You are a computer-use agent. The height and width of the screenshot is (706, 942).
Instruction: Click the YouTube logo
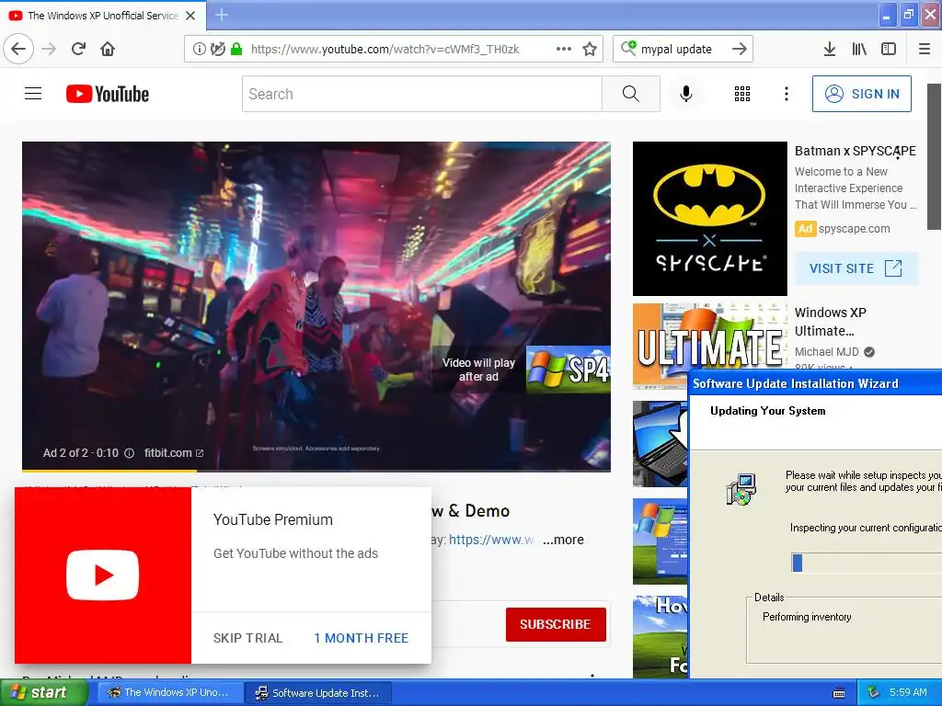coord(108,94)
